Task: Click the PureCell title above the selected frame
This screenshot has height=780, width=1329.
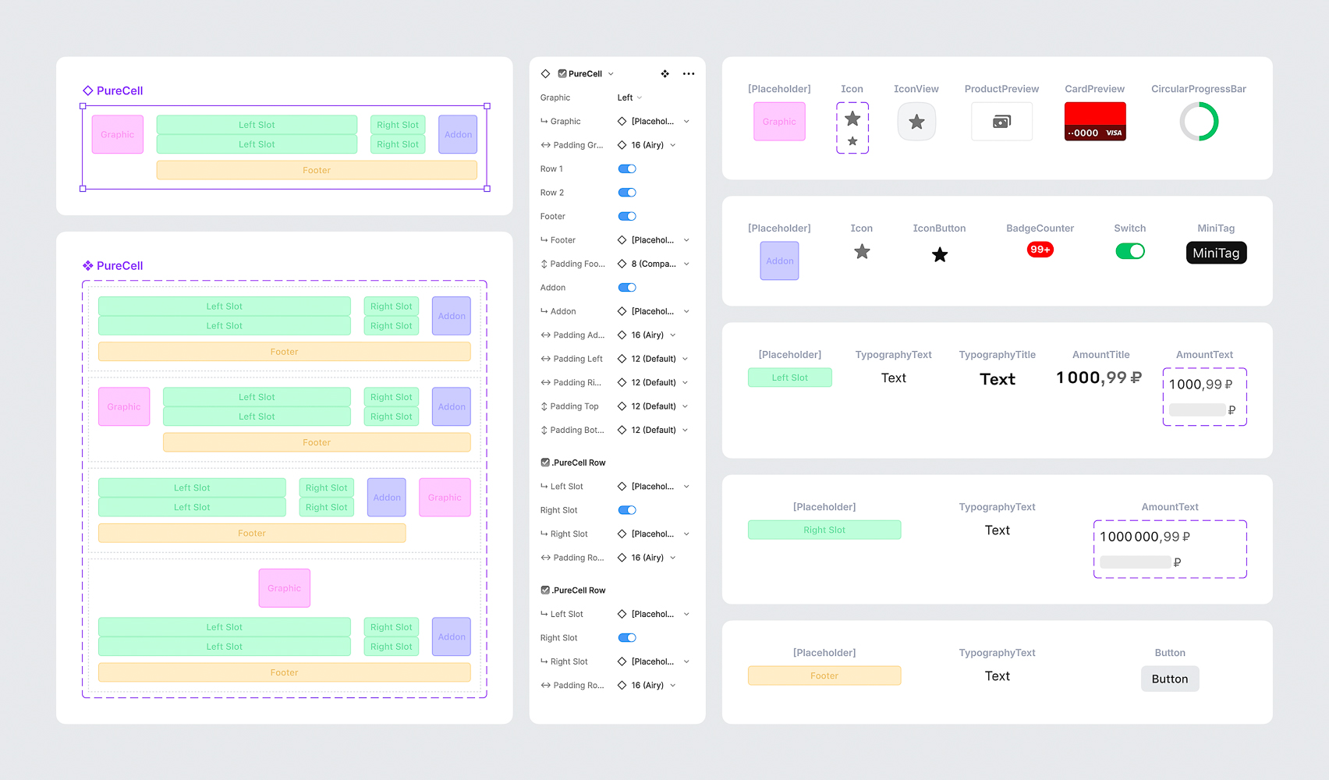Action: [119, 90]
